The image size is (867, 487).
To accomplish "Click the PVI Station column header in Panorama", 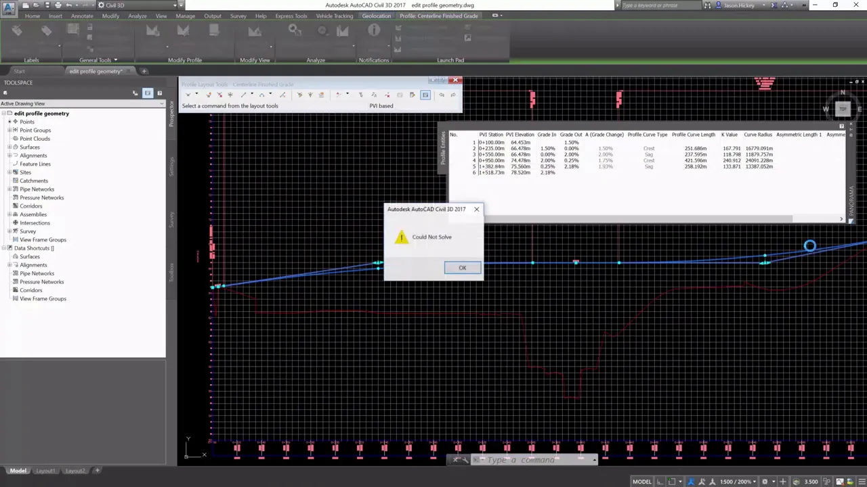I will tap(491, 135).
